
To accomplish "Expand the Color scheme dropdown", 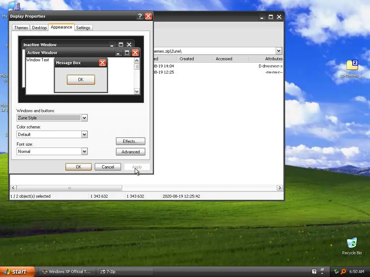I will 84,135.
